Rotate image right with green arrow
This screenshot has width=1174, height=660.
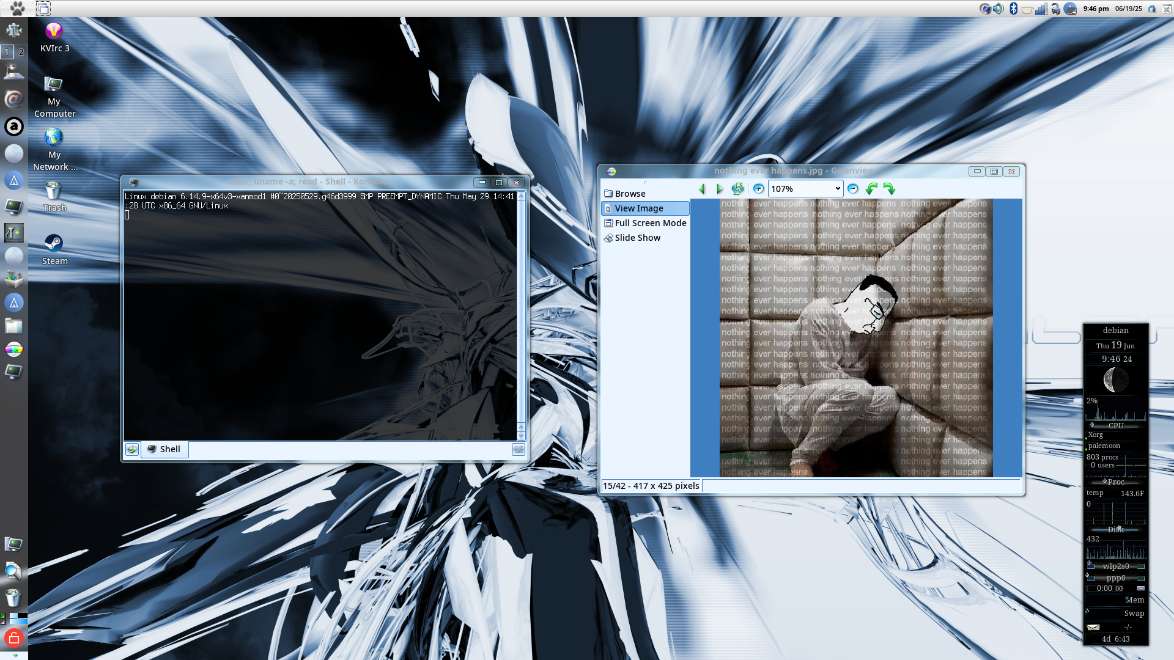890,189
